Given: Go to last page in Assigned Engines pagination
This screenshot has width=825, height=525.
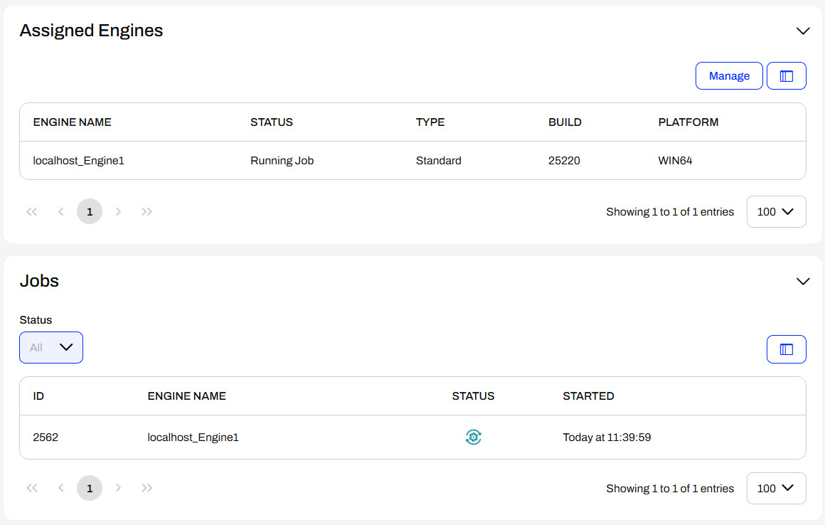Looking at the screenshot, I should pyautogui.click(x=147, y=212).
